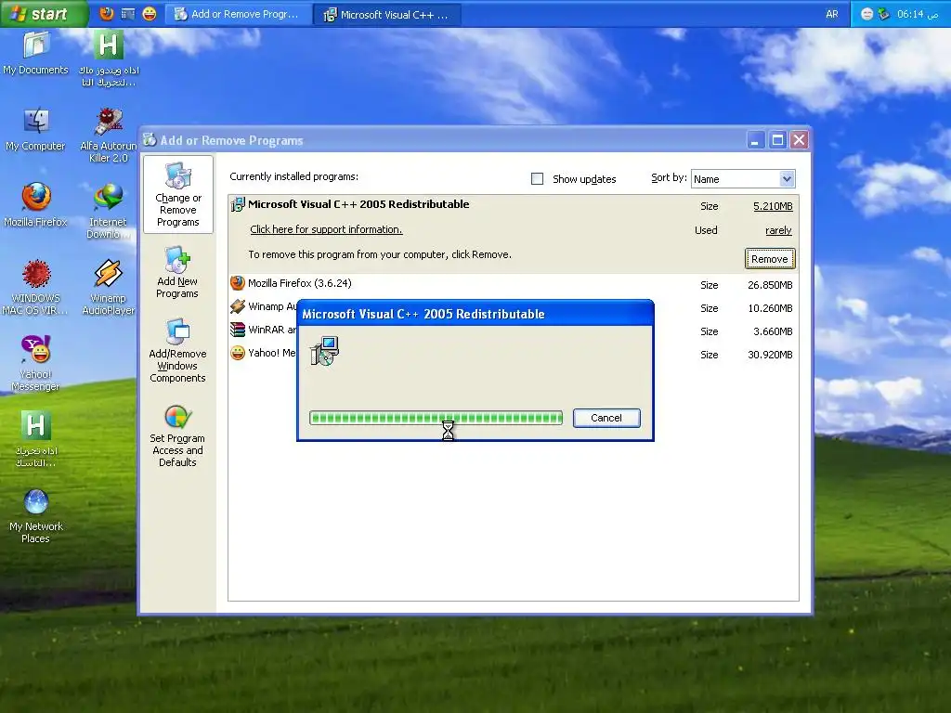Click Cancel in the uninstall dialog
This screenshot has width=951, height=713.
(606, 418)
